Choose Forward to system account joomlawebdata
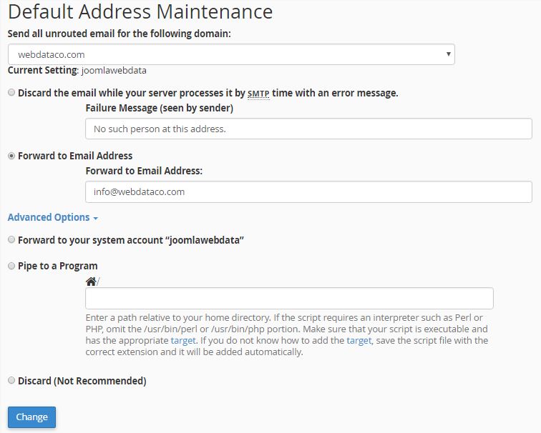This screenshot has height=433, width=541. coord(11,239)
